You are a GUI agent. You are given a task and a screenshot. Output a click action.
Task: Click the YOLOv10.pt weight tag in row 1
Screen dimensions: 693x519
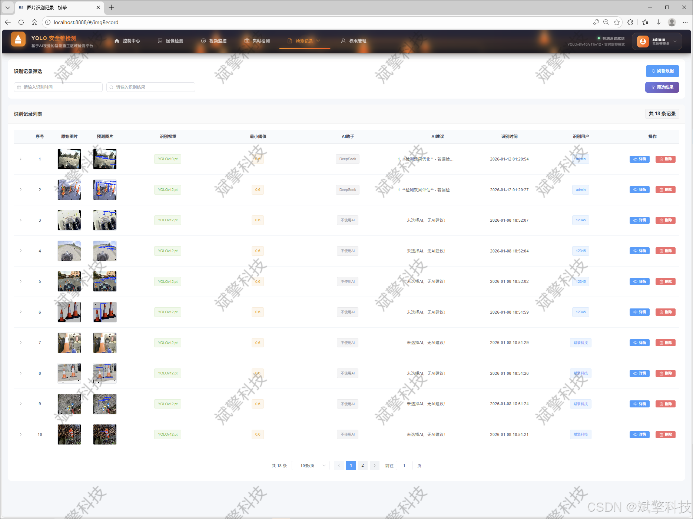[x=168, y=159]
